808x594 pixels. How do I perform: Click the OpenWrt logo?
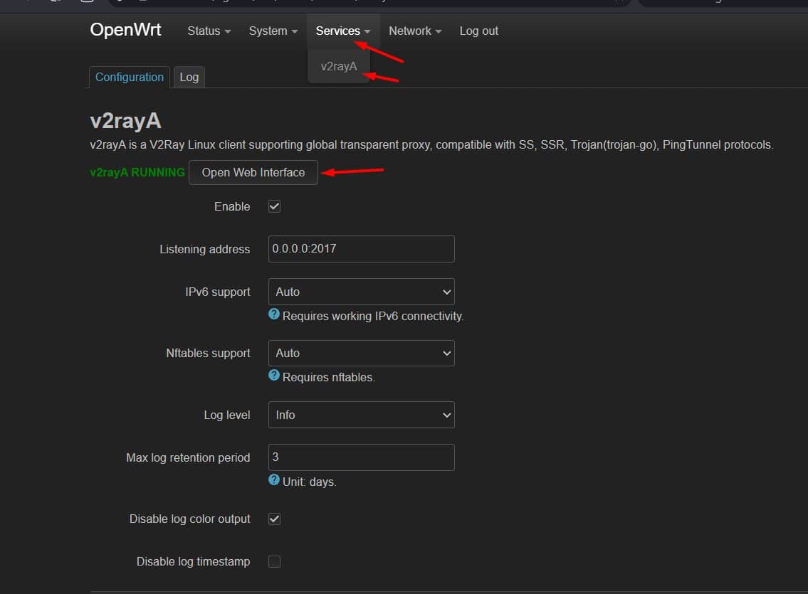pyautogui.click(x=125, y=30)
